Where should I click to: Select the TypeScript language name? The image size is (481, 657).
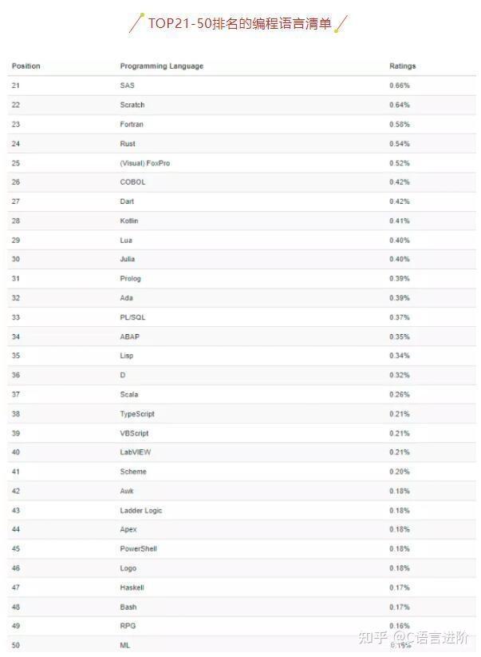(137, 414)
